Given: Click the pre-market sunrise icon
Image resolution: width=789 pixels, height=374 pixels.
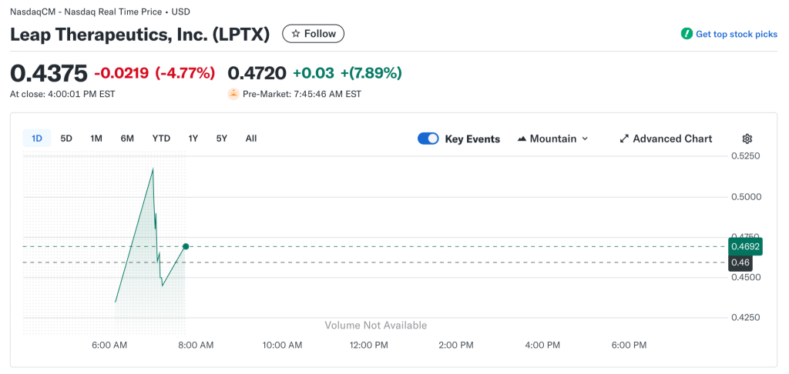Looking at the screenshot, I should pyautogui.click(x=233, y=94).
